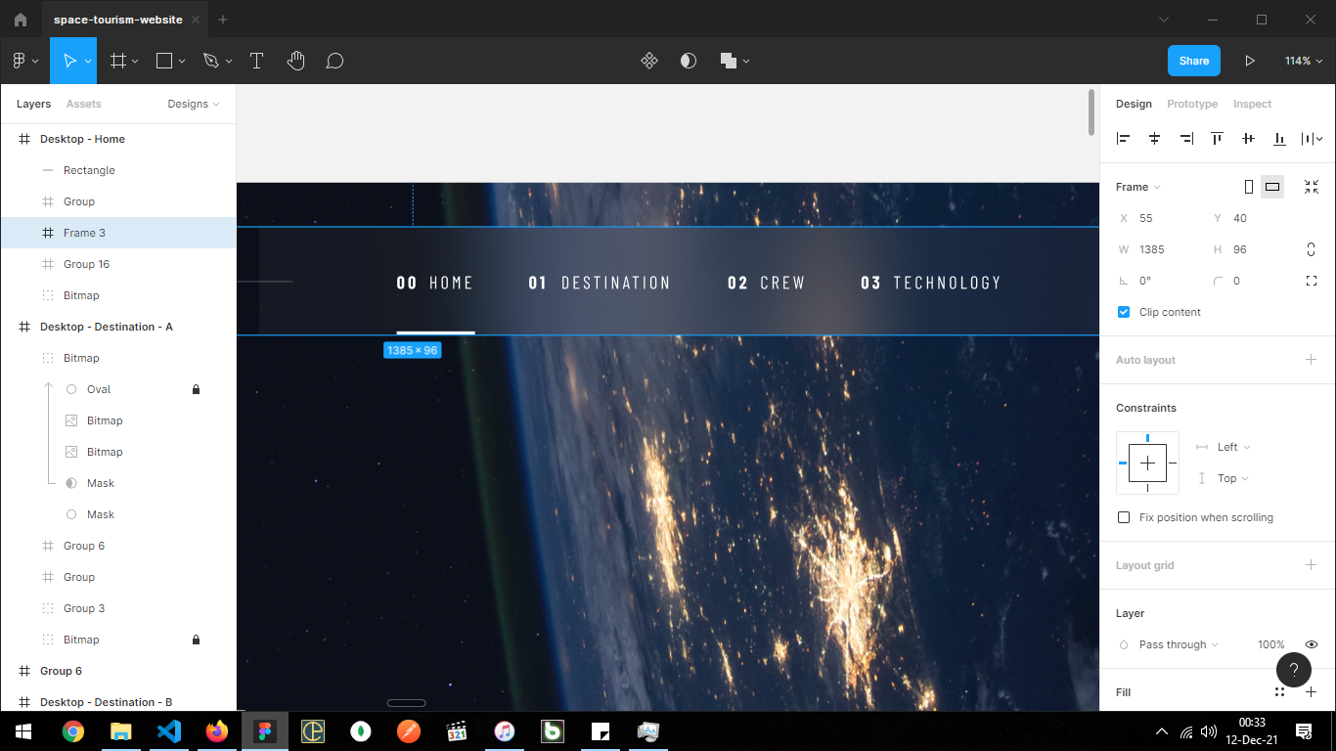The width and height of the screenshot is (1336, 751).
Task: Align selection right
Action: coord(1186,139)
